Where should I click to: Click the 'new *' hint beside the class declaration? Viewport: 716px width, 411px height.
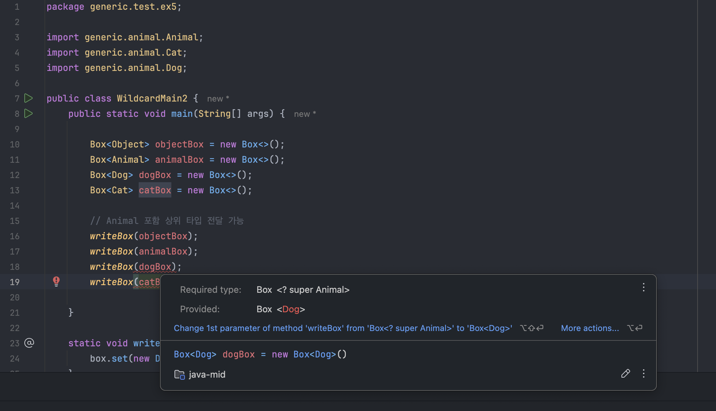click(x=218, y=99)
